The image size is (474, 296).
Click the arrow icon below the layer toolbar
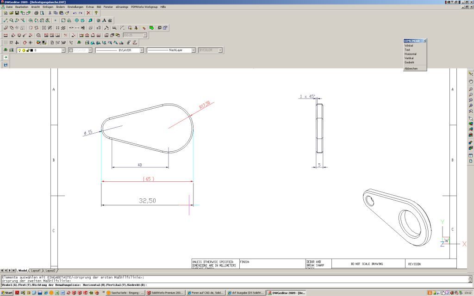coord(6,57)
